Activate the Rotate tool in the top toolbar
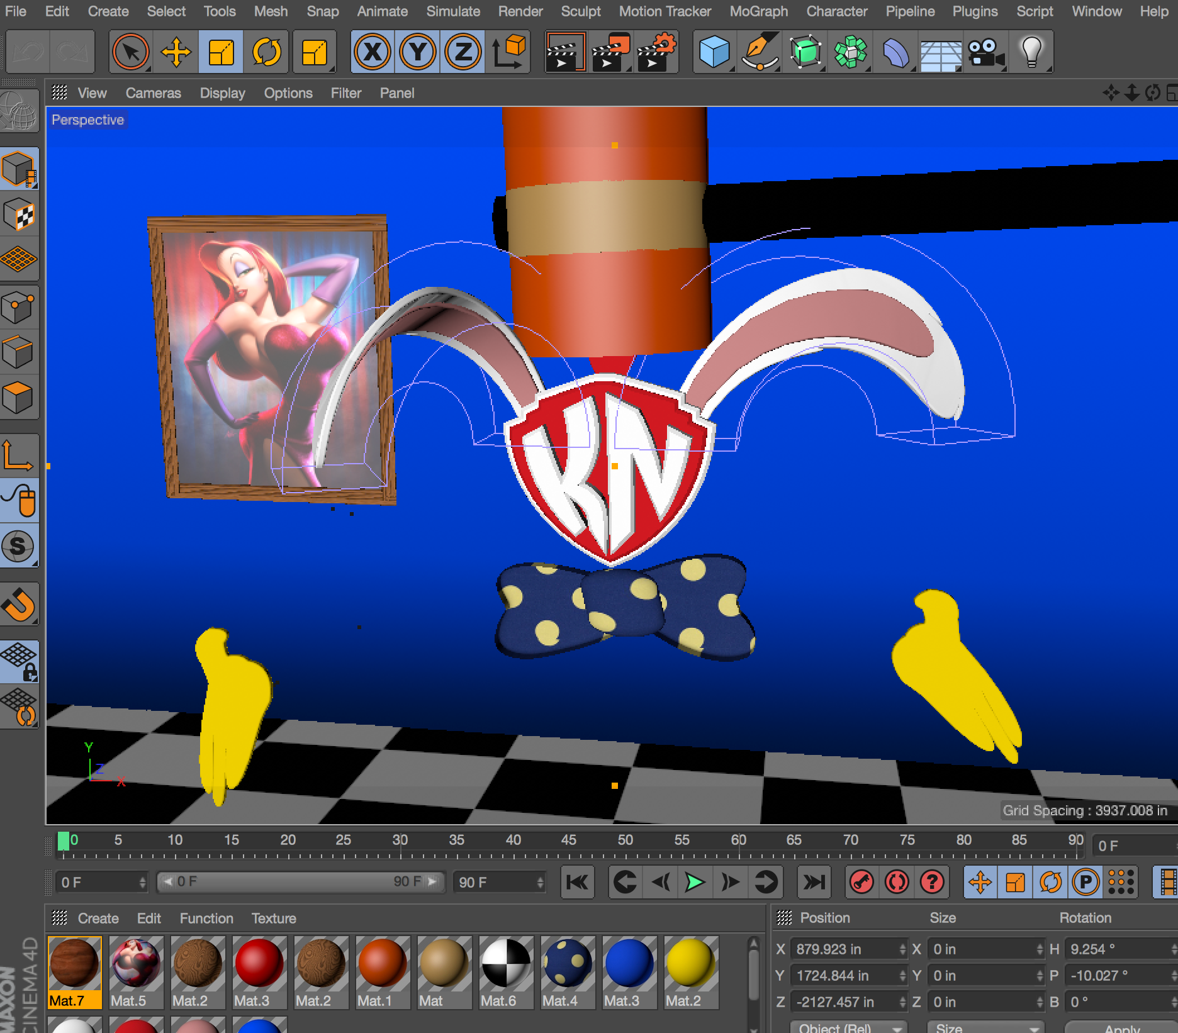1178x1033 pixels. coord(267,52)
